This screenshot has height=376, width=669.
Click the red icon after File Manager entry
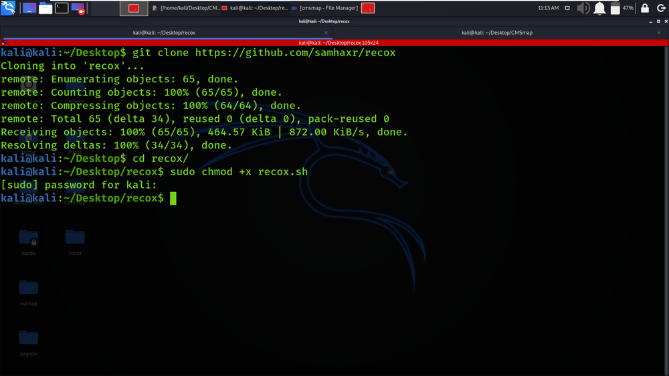[x=368, y=8]
